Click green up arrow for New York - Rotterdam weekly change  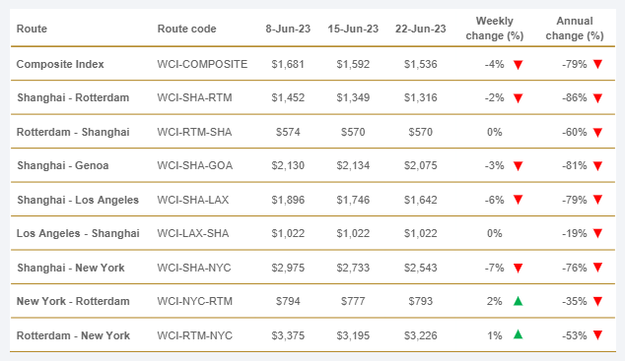[x=518, y=301]
